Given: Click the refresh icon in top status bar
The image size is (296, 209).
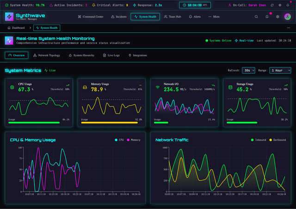Looking at the screenshot, I should [271, 5].
